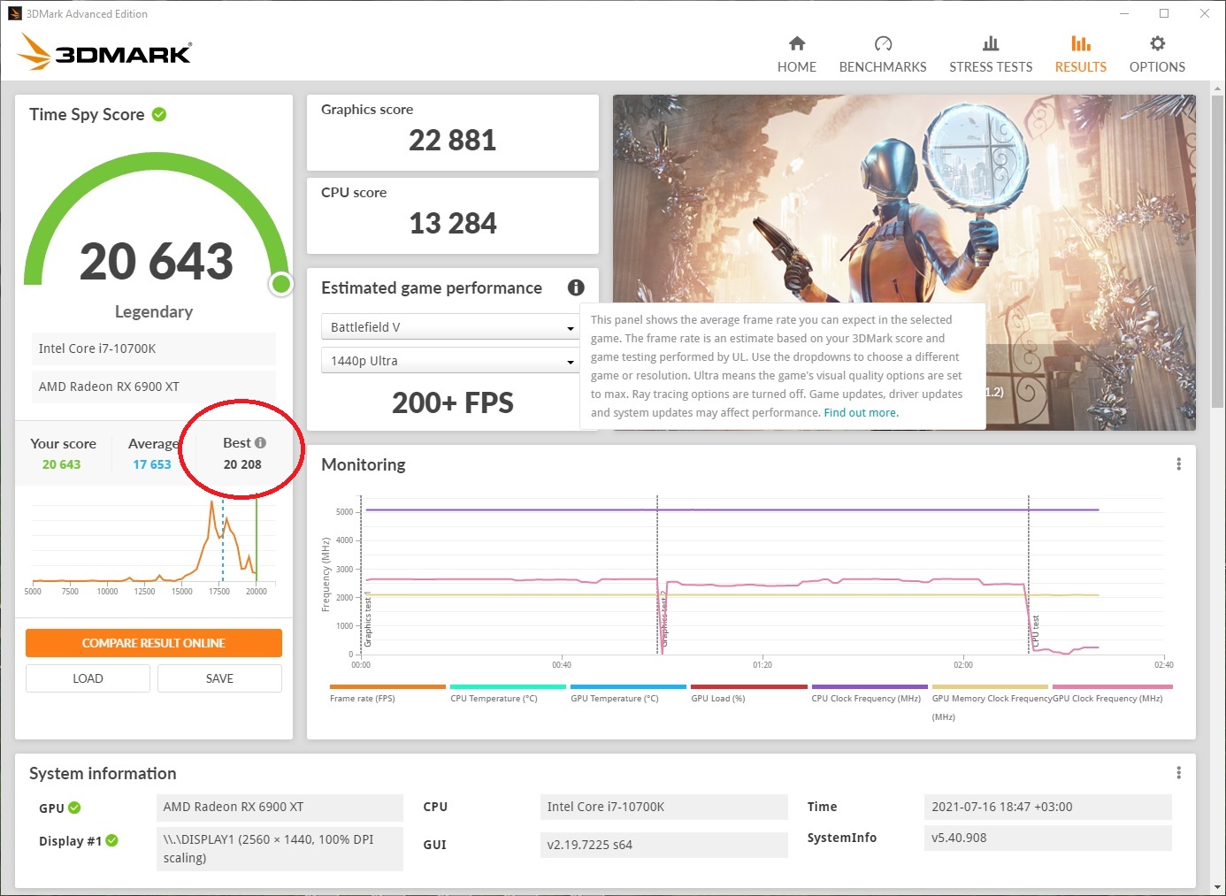
Task: Toggle the GPU Load (%) legend swatch
Action: [x=748, y=686]
